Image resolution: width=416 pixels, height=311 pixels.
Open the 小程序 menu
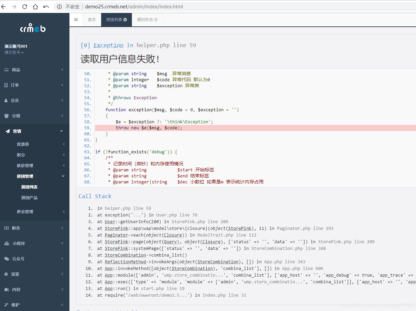pyautogui.click(x=35, y=244)
